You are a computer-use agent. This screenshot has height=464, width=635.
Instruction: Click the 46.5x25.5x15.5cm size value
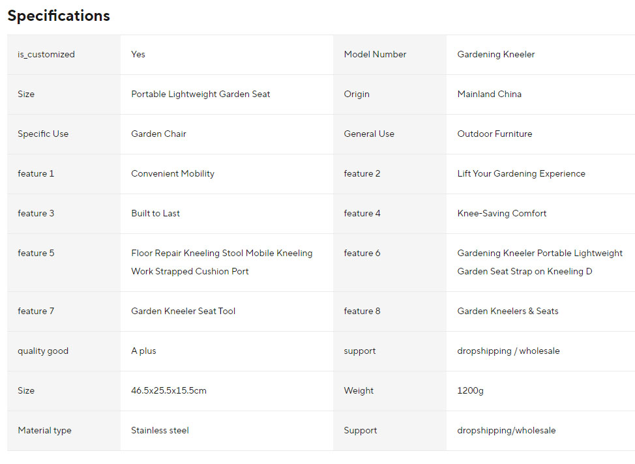[168, 390]
